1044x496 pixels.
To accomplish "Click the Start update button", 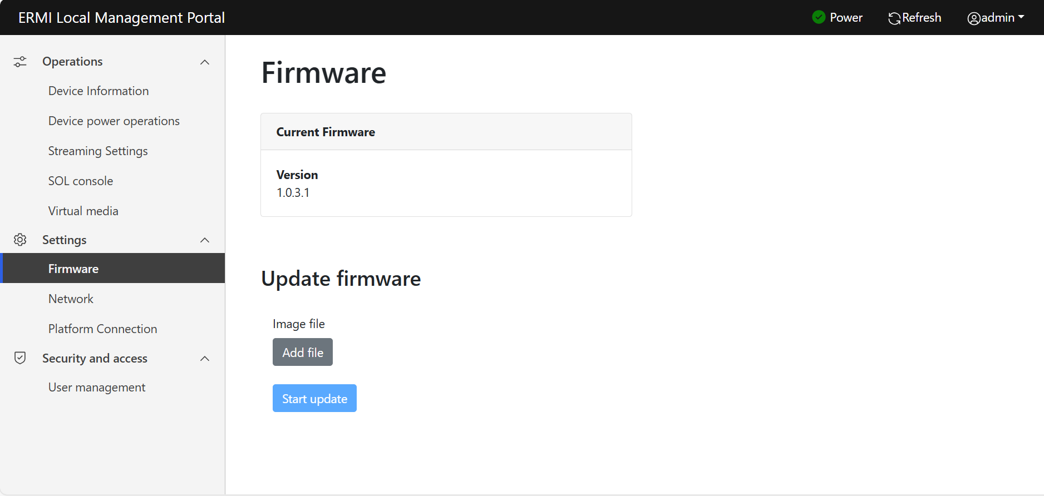I will [x=314, y=398].
